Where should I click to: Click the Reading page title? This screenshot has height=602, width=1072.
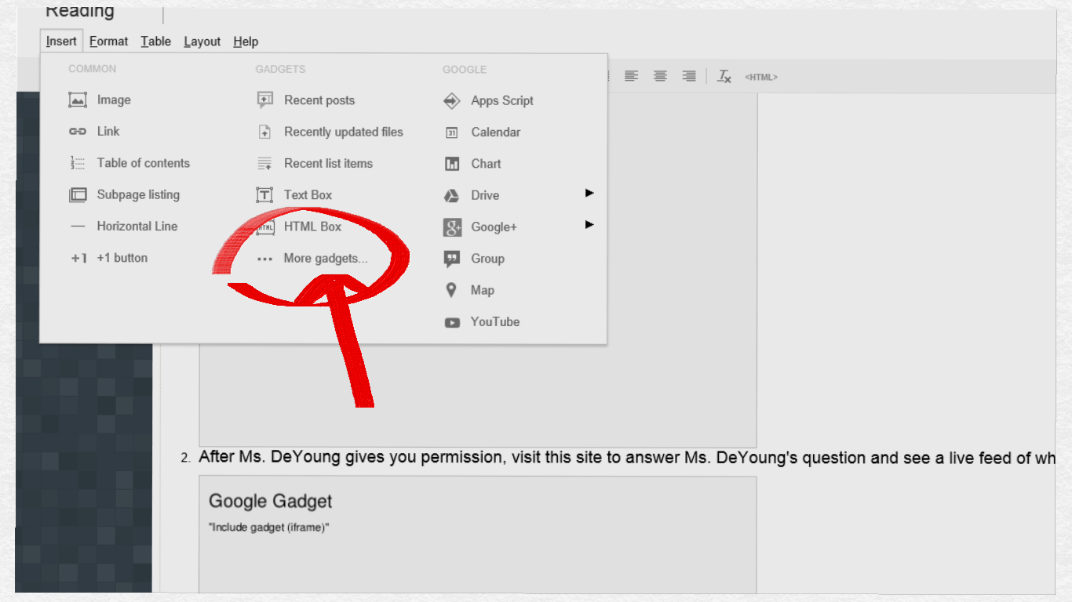pyautogui.click(x=80, y=11)
